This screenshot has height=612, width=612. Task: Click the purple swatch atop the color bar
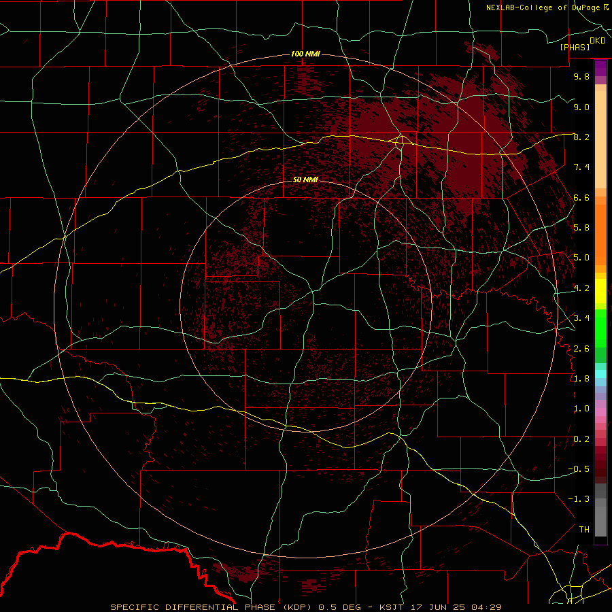click(x=600, y=68)
